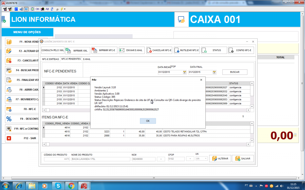Image resolution: width=305 pixels, height=190 pixels.
Task: Select sale row 2155 in pending grid
Action: tap(146, 99)
